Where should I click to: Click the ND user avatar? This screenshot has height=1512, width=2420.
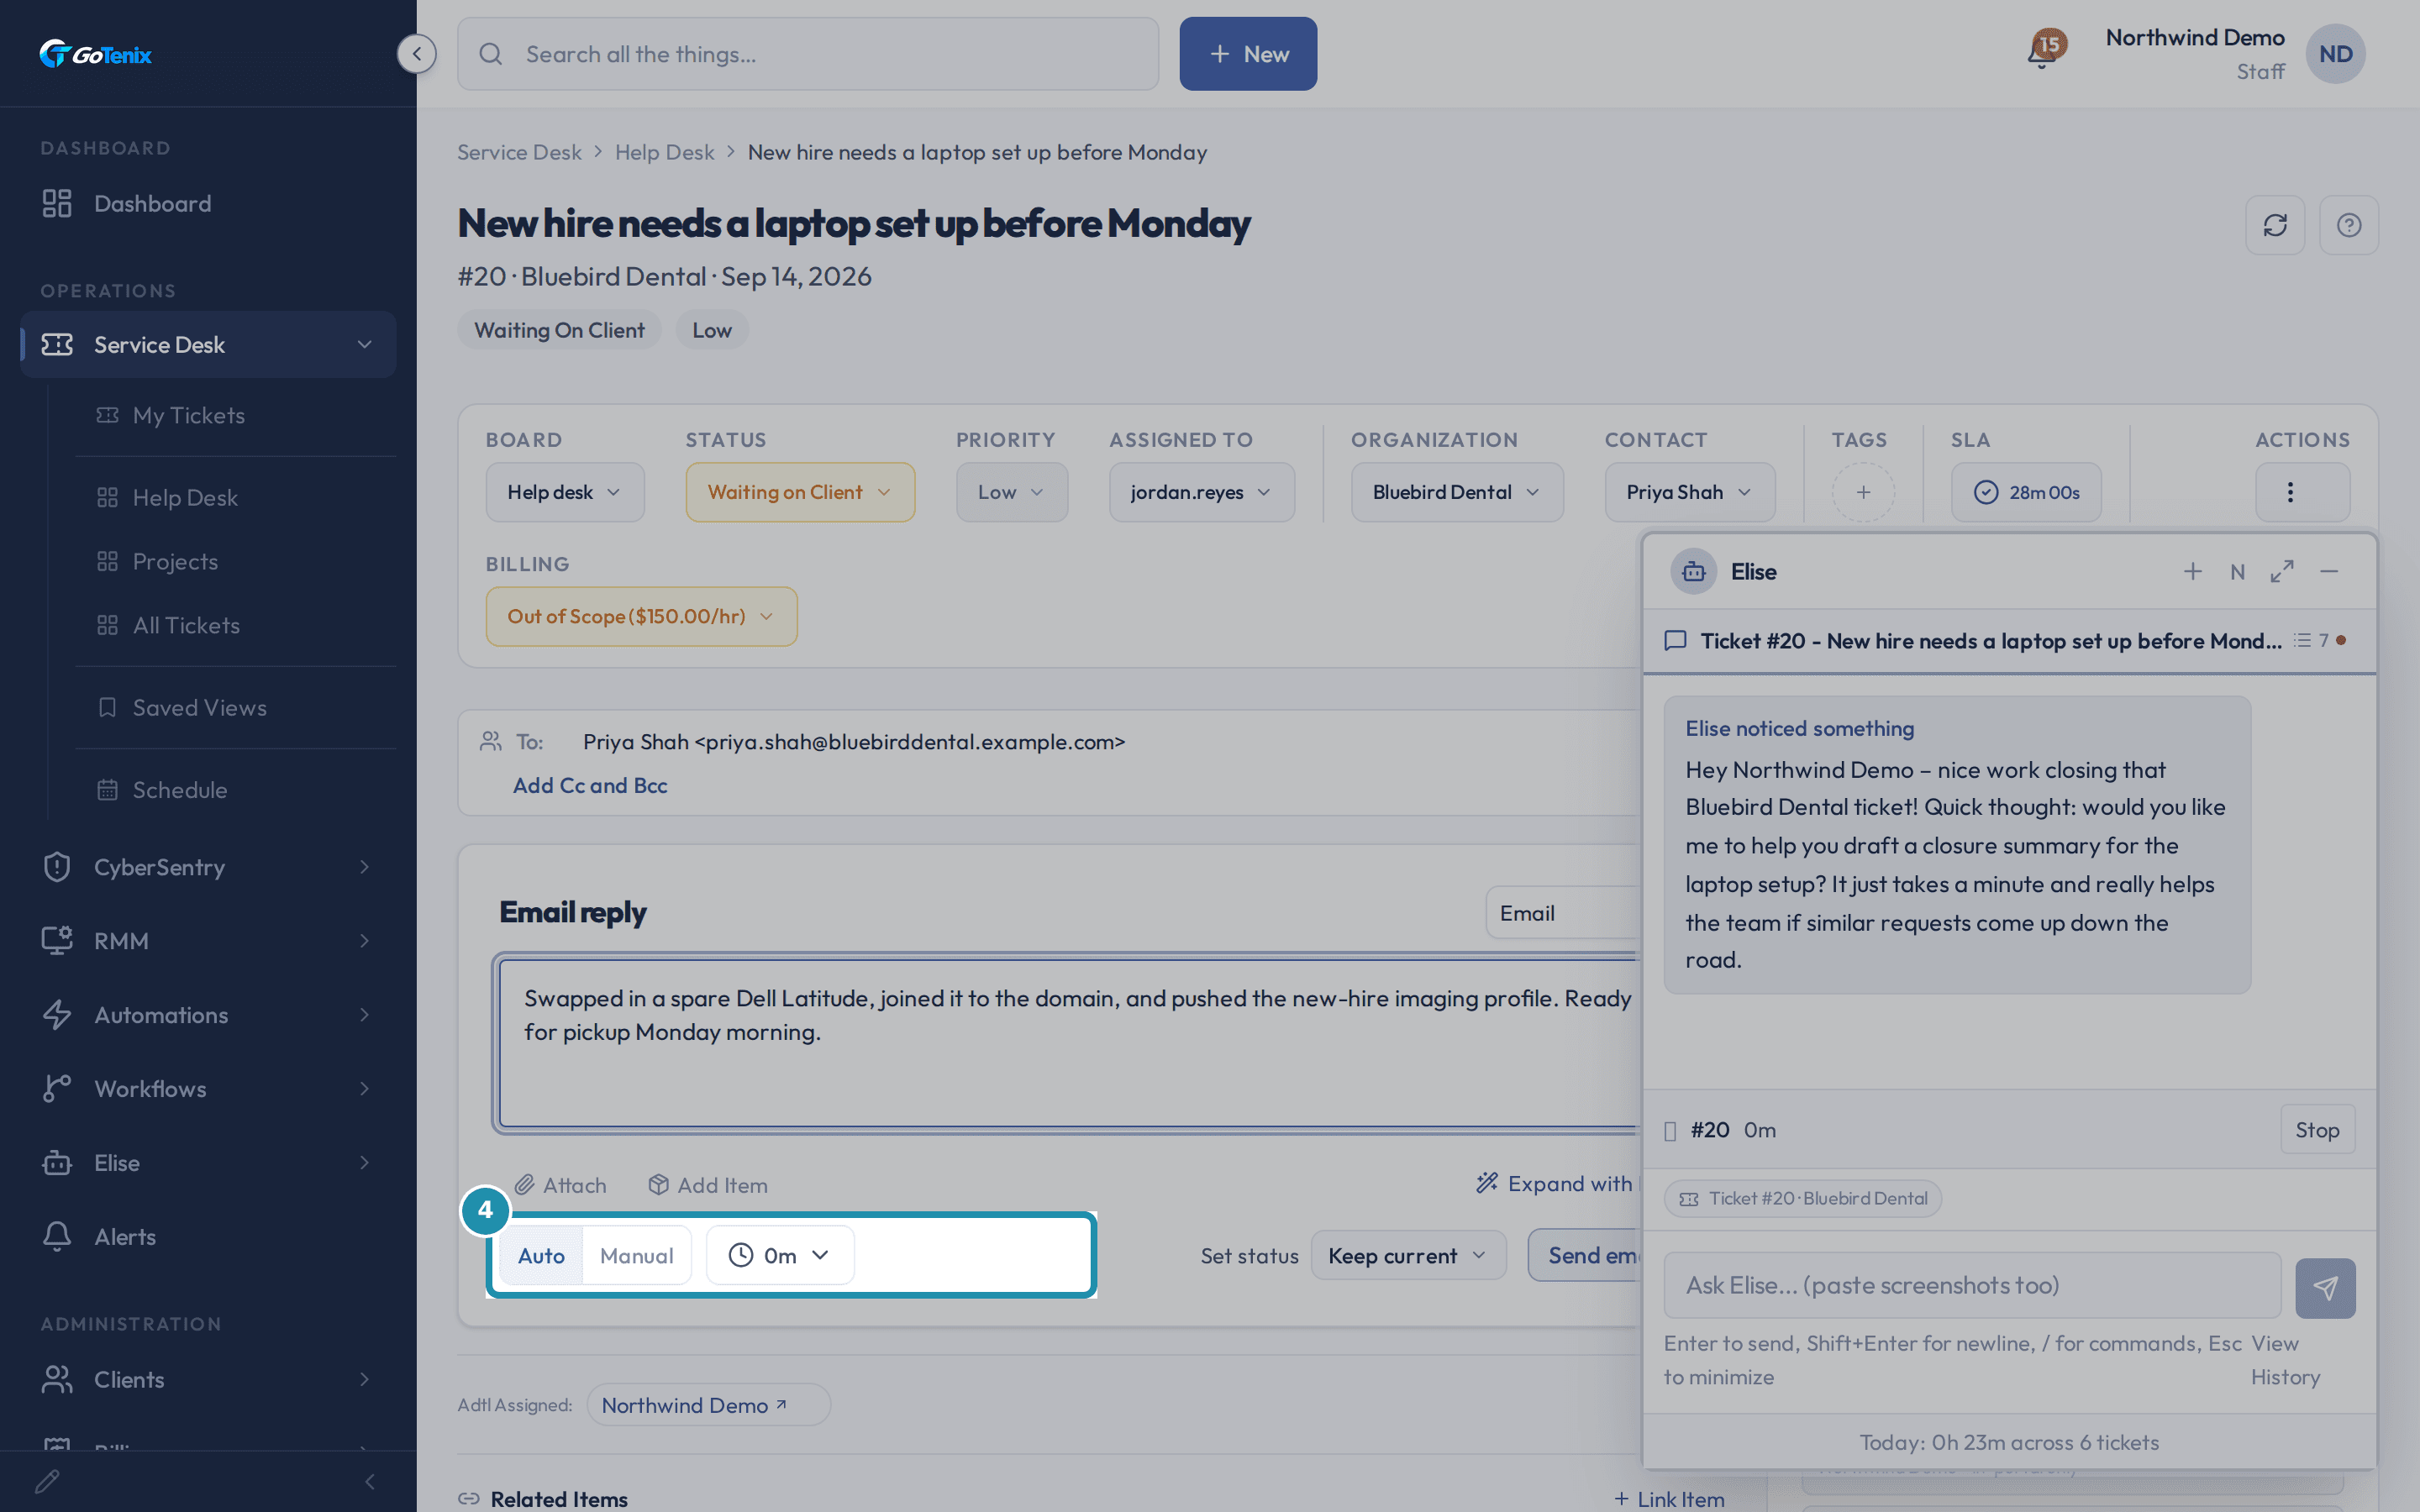pos(2335,54)
